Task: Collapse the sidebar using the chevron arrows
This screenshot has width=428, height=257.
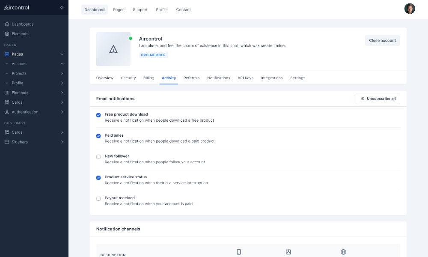Action: (62, 7)
